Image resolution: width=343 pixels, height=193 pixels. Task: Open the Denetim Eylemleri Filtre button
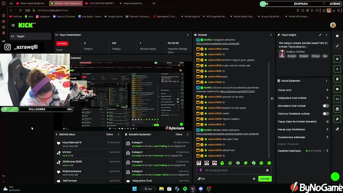click(x=179, y=134)
